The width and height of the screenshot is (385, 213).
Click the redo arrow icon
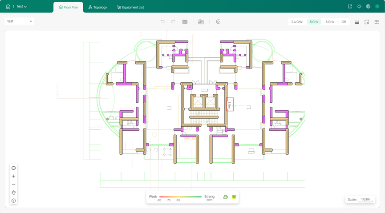[x=173, y=22]
